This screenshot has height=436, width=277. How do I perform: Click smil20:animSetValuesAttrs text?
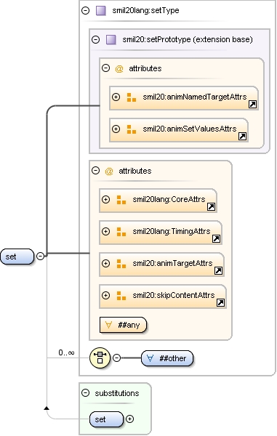tap(190, 129)
